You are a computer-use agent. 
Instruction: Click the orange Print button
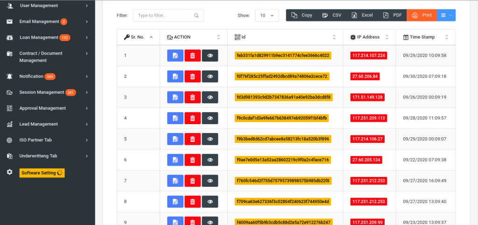(x=422, y=15)
